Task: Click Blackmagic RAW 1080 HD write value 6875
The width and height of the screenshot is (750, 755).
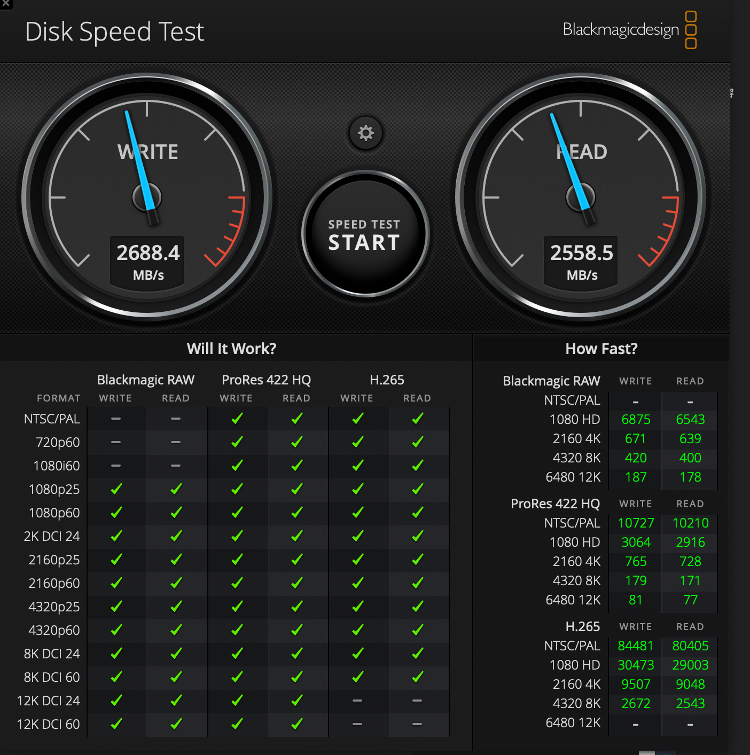Action: click(x=636, y=420)
